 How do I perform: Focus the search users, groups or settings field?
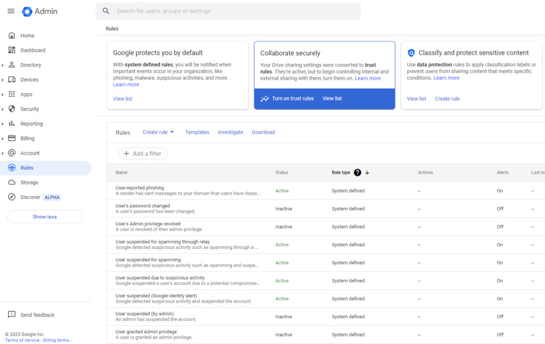click(228, 11)
